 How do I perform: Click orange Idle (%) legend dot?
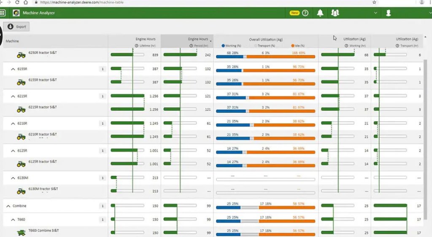(x=293, y=45)
